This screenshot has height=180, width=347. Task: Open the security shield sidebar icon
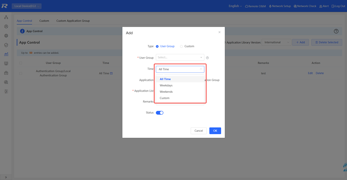tap(6, 45)
